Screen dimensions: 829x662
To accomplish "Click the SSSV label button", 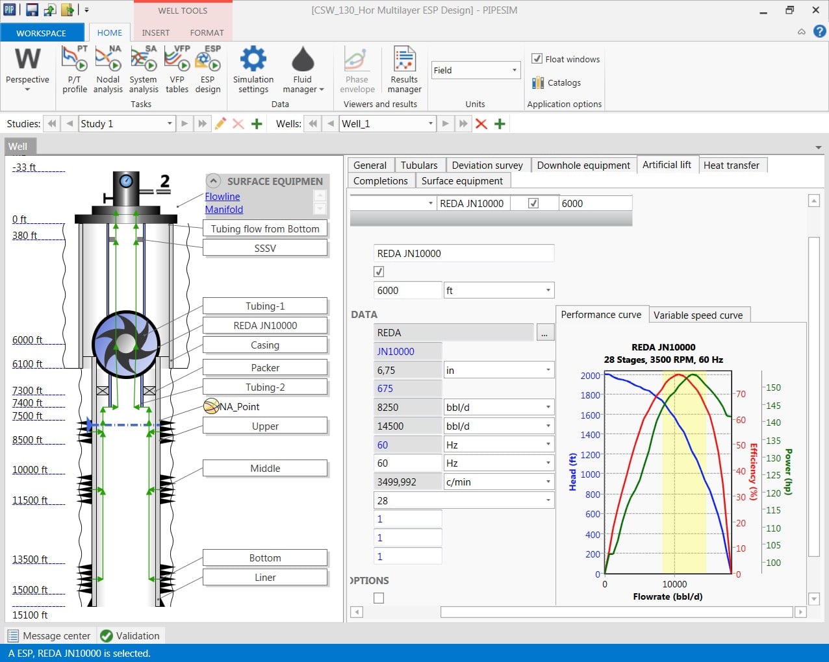I will click(x=265, y=248).
